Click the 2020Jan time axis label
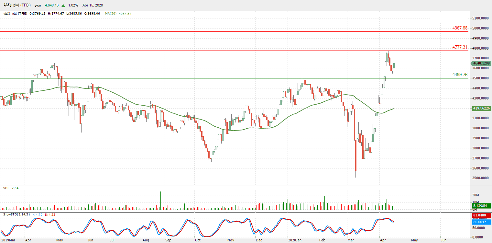 [295, 240]
